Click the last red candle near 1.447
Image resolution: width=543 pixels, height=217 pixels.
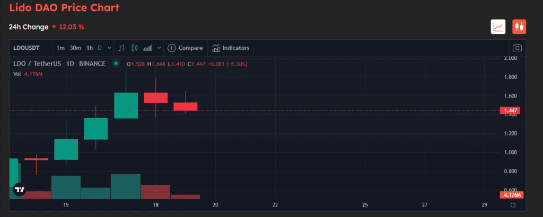pyautogui.click(x=186, y=106)
